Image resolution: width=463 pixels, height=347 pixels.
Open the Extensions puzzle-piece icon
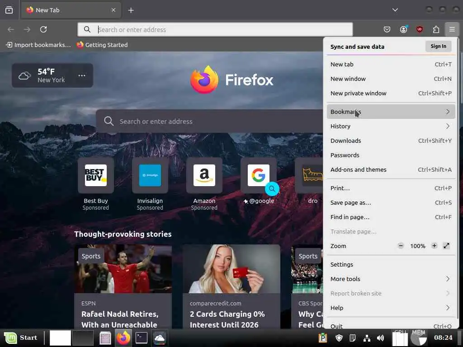click(436, 29)
